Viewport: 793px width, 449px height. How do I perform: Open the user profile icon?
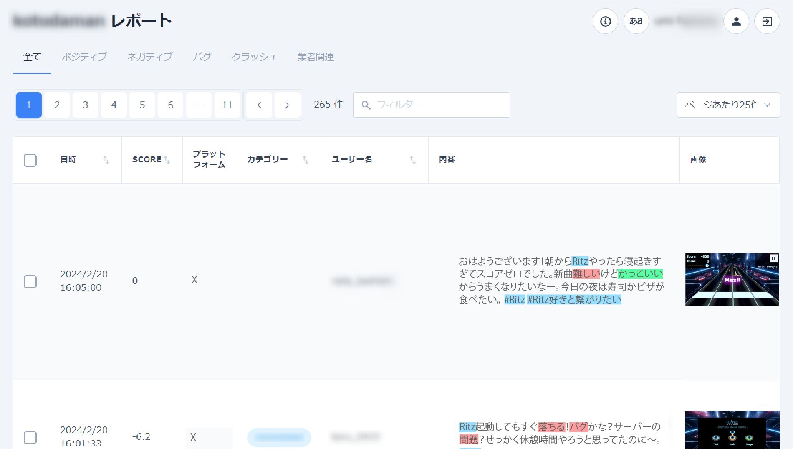[x=736, y=21]
